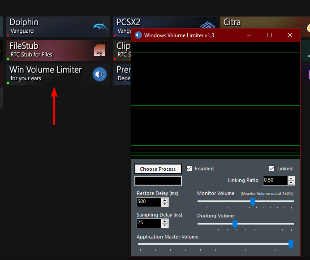Click the Clip tile behind the limiter window
Viewport: 310px width, 260px height.
tap(122, 51)
